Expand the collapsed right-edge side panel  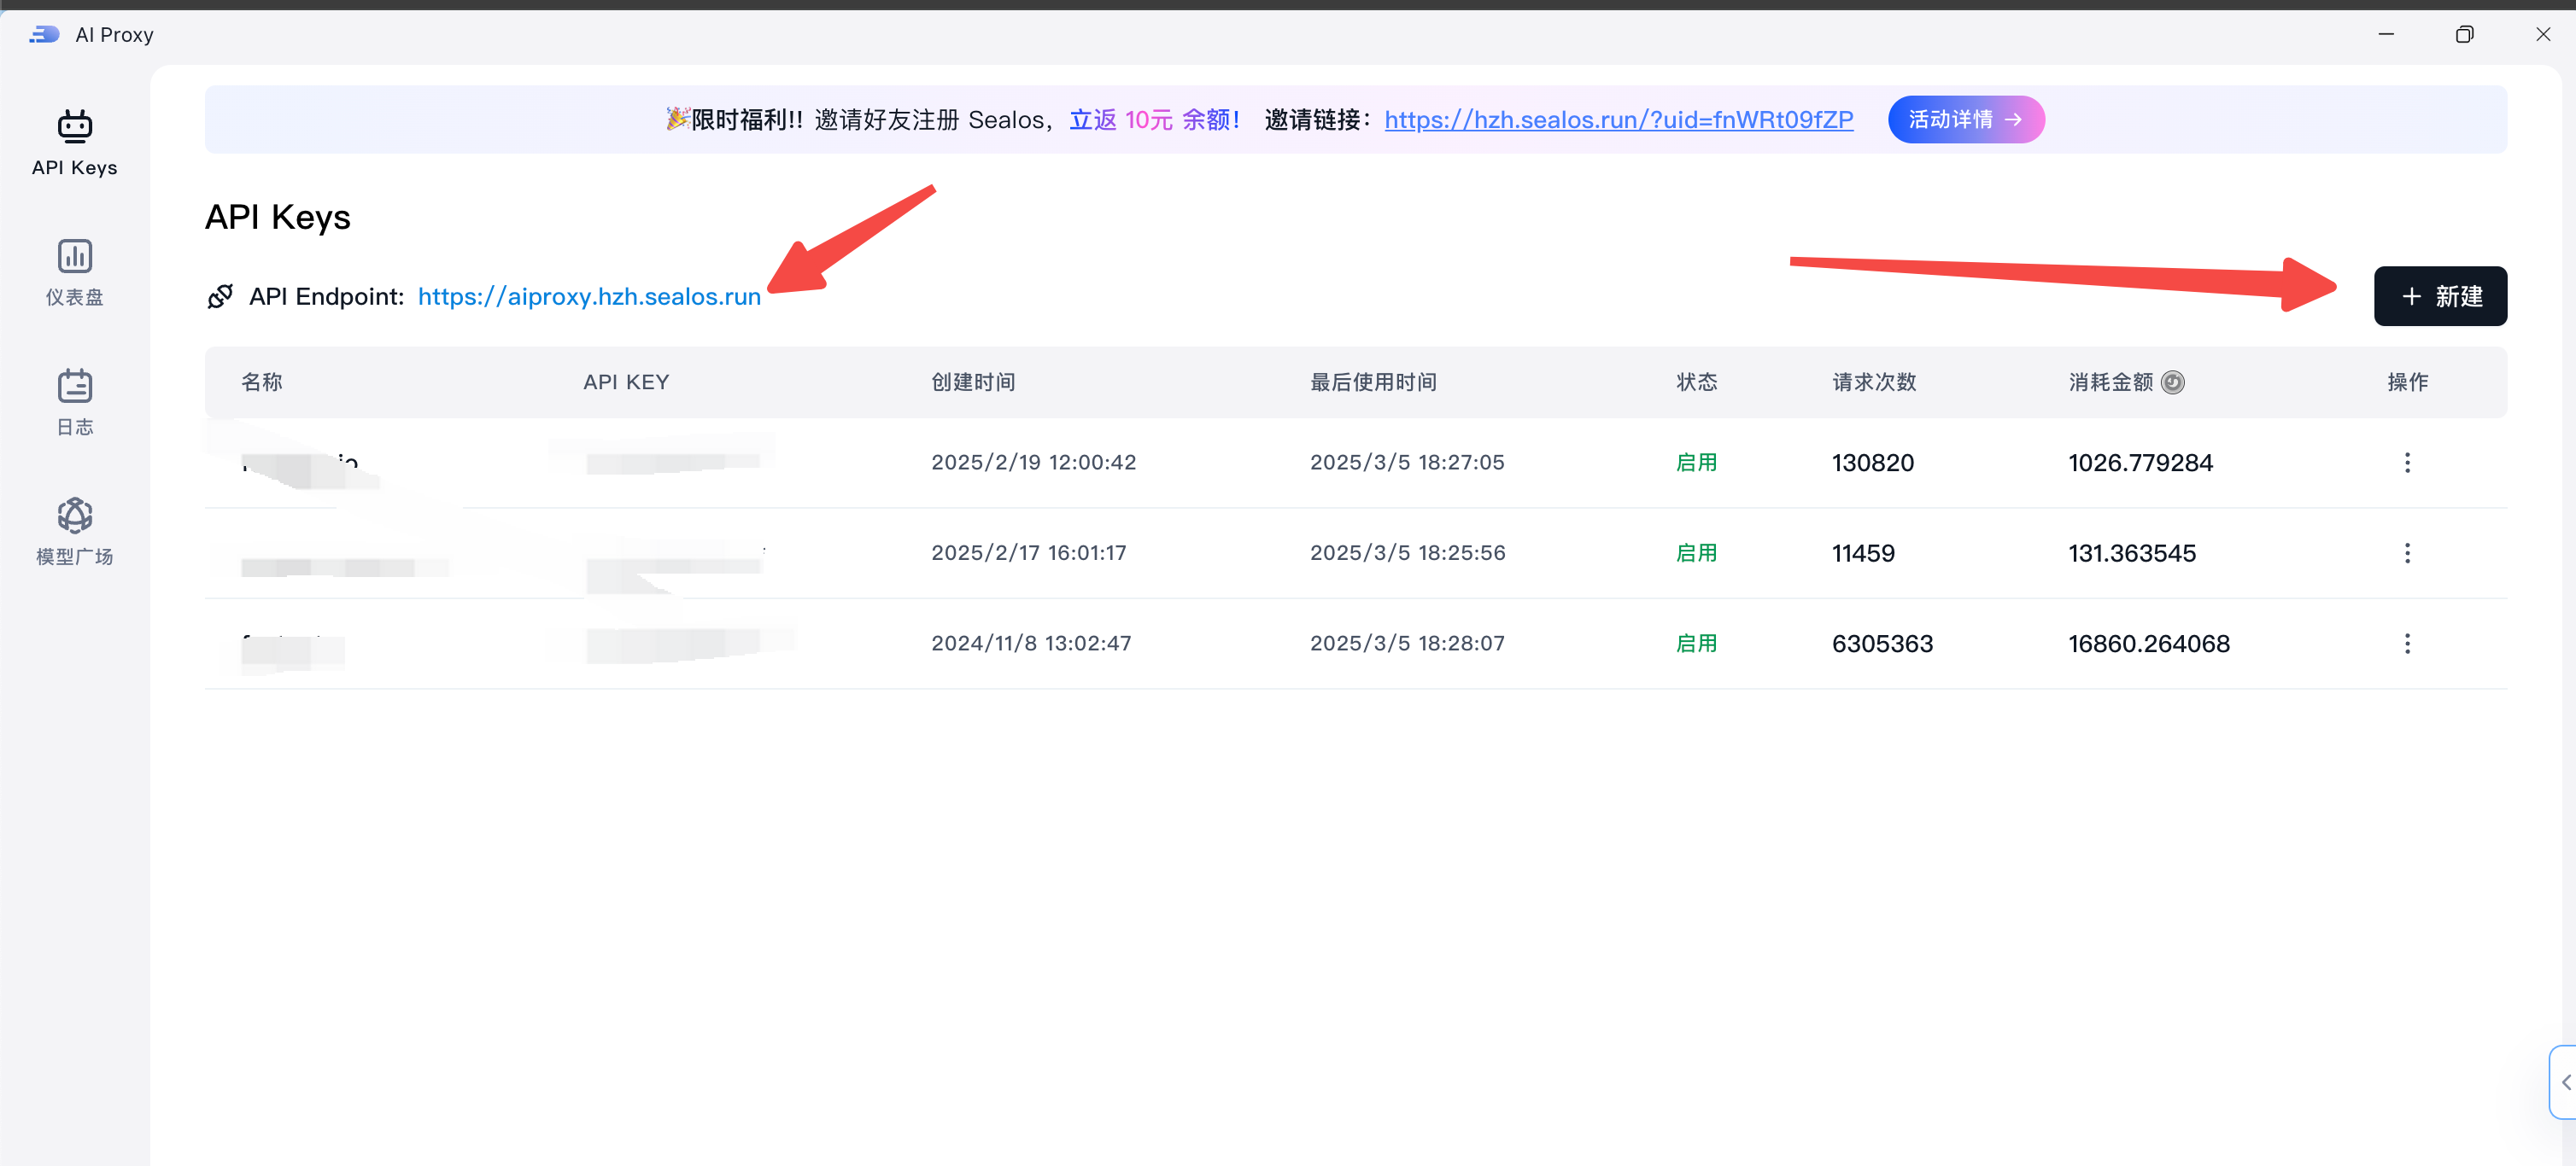point(2564,1082)
